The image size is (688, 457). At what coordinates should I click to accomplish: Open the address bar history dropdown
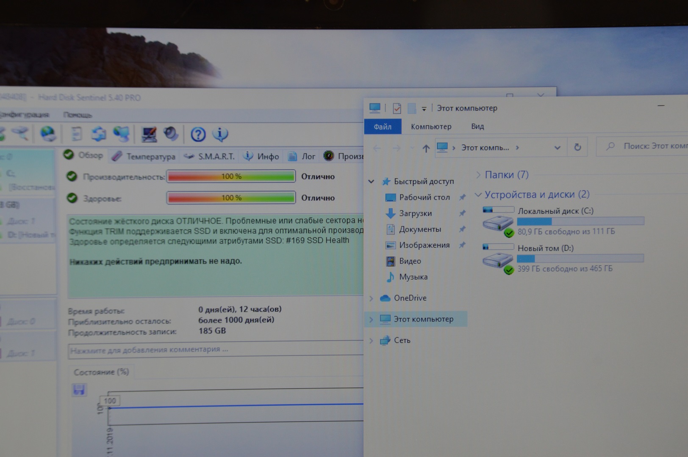click(557, 148)
